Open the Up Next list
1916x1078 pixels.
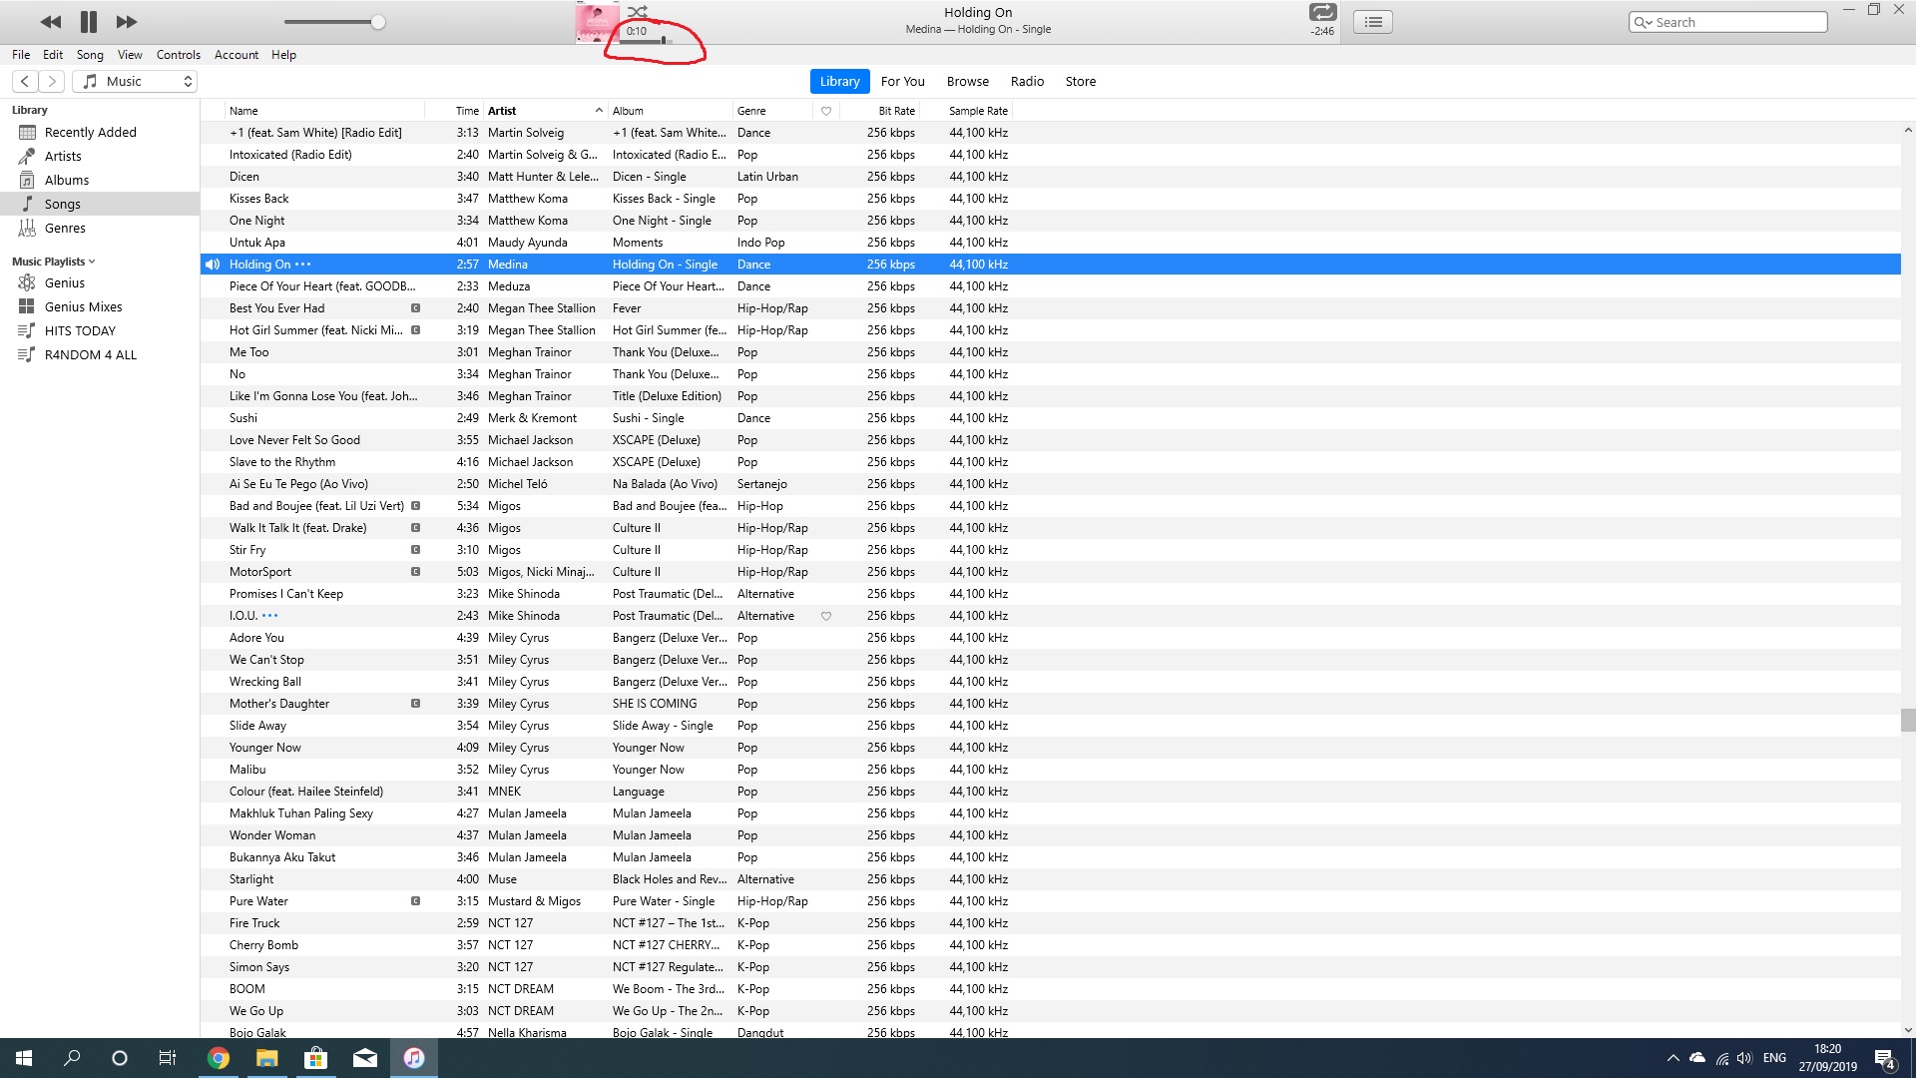click(1373, 22)
